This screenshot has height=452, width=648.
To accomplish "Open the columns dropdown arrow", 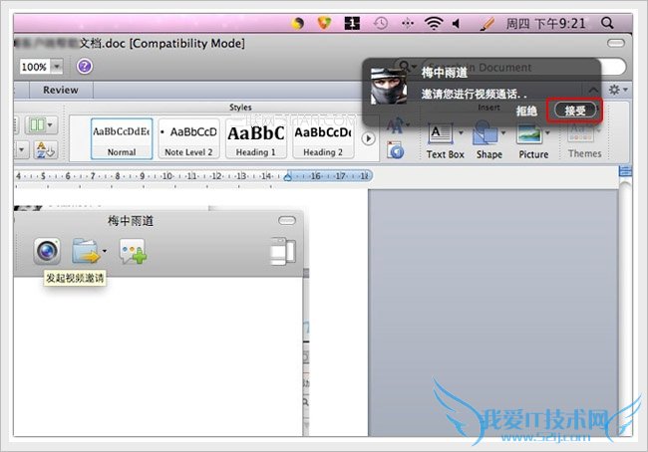I will coord(50,124).
